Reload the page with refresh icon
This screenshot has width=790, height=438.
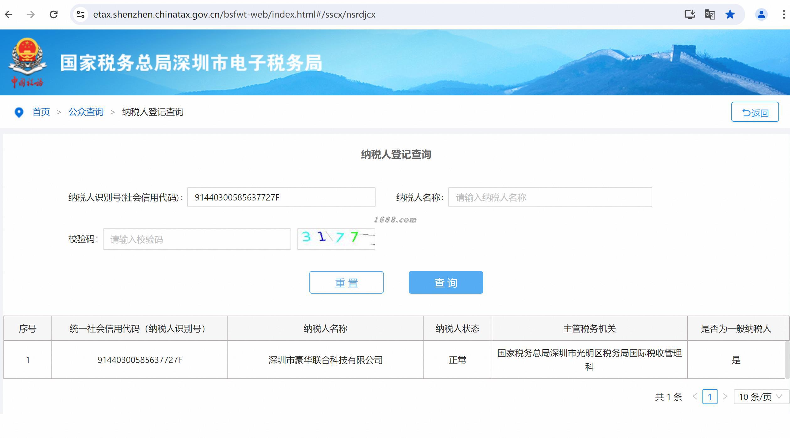click(x=54, y=14)
